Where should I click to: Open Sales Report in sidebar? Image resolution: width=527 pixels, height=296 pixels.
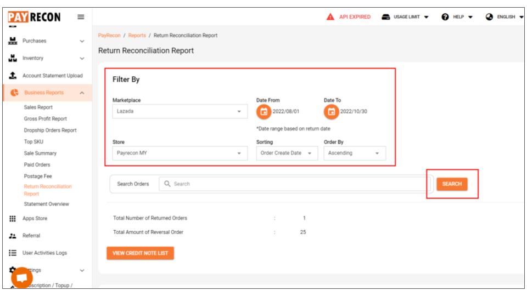click(x=38, y=107)
